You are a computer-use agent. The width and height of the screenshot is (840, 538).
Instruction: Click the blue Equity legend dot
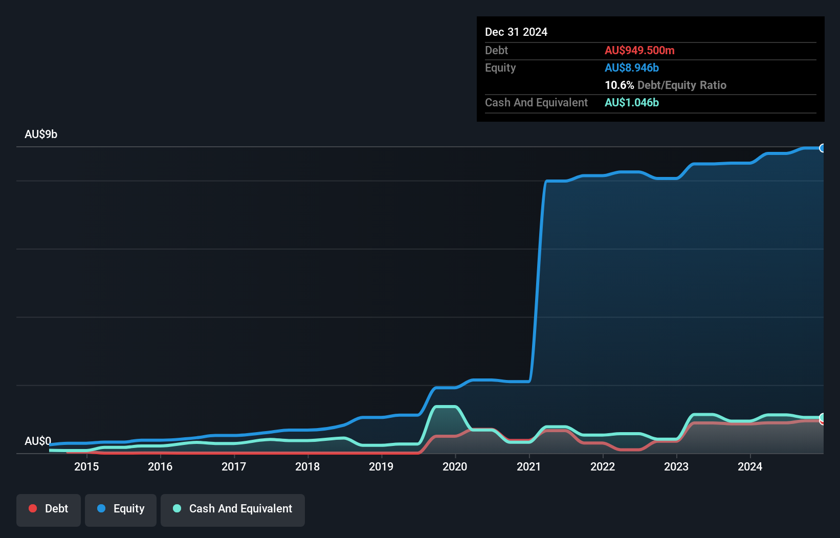[x=101, y=508]
